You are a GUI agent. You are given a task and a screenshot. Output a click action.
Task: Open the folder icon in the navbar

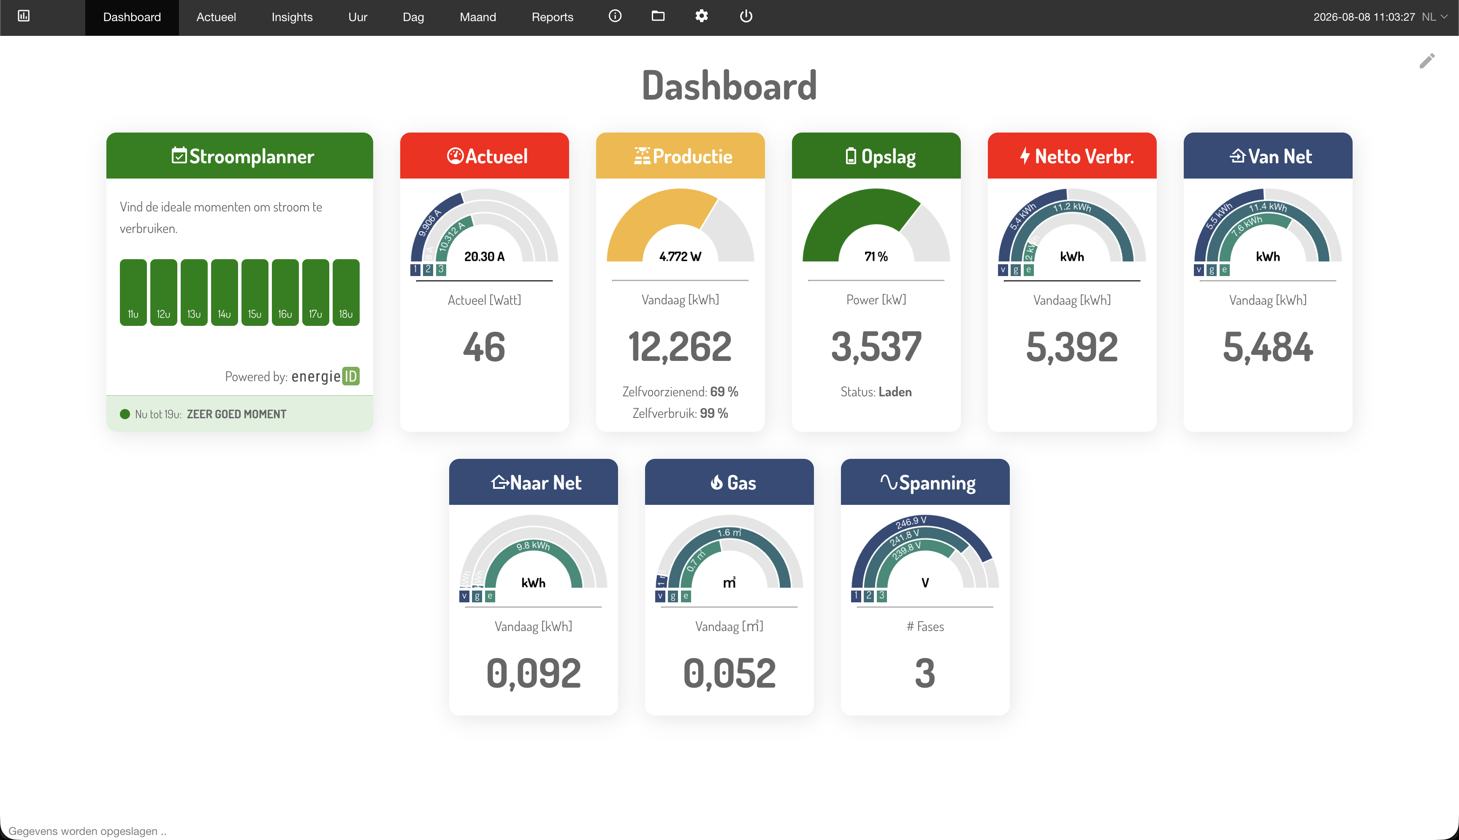(x=658, y=16)
